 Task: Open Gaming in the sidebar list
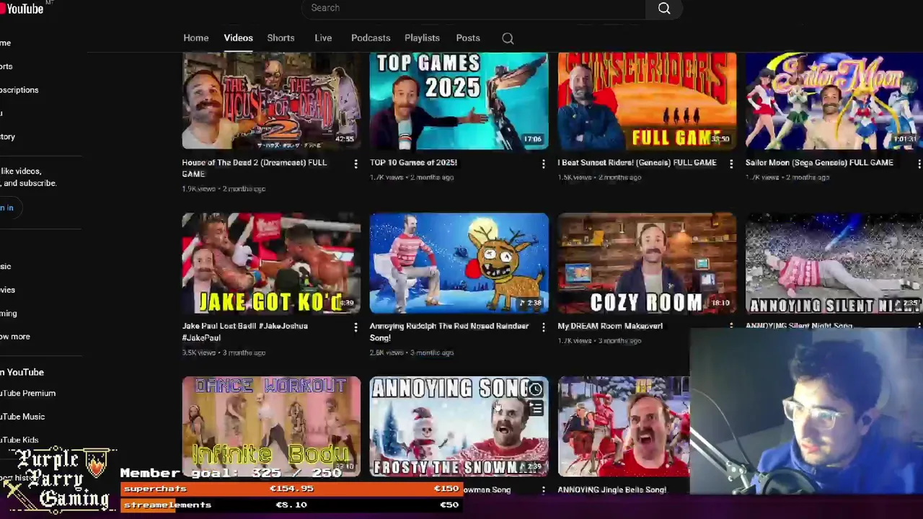tap(9, 314)
